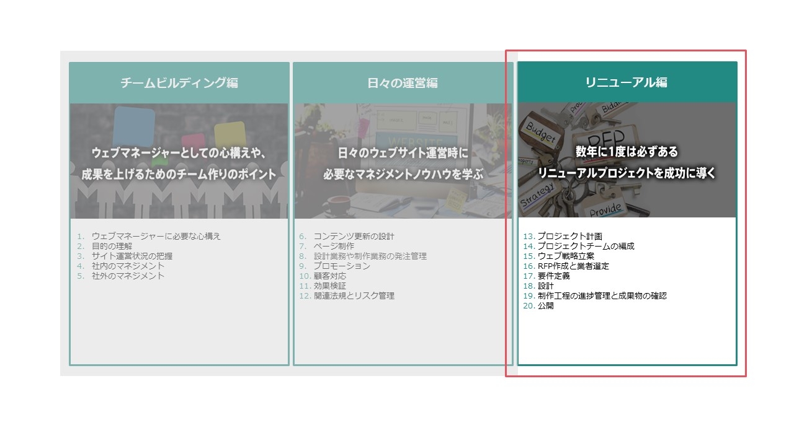The height and width of the screenshot is (446, 794).
Task: Select item 13 プロジェクト計画
Action: pos(569,236)
